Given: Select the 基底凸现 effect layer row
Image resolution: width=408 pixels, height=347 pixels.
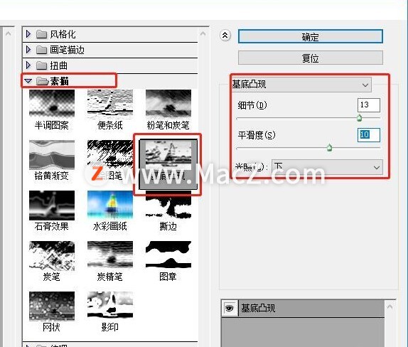Looking at the screenshot, I should point(303,308).
